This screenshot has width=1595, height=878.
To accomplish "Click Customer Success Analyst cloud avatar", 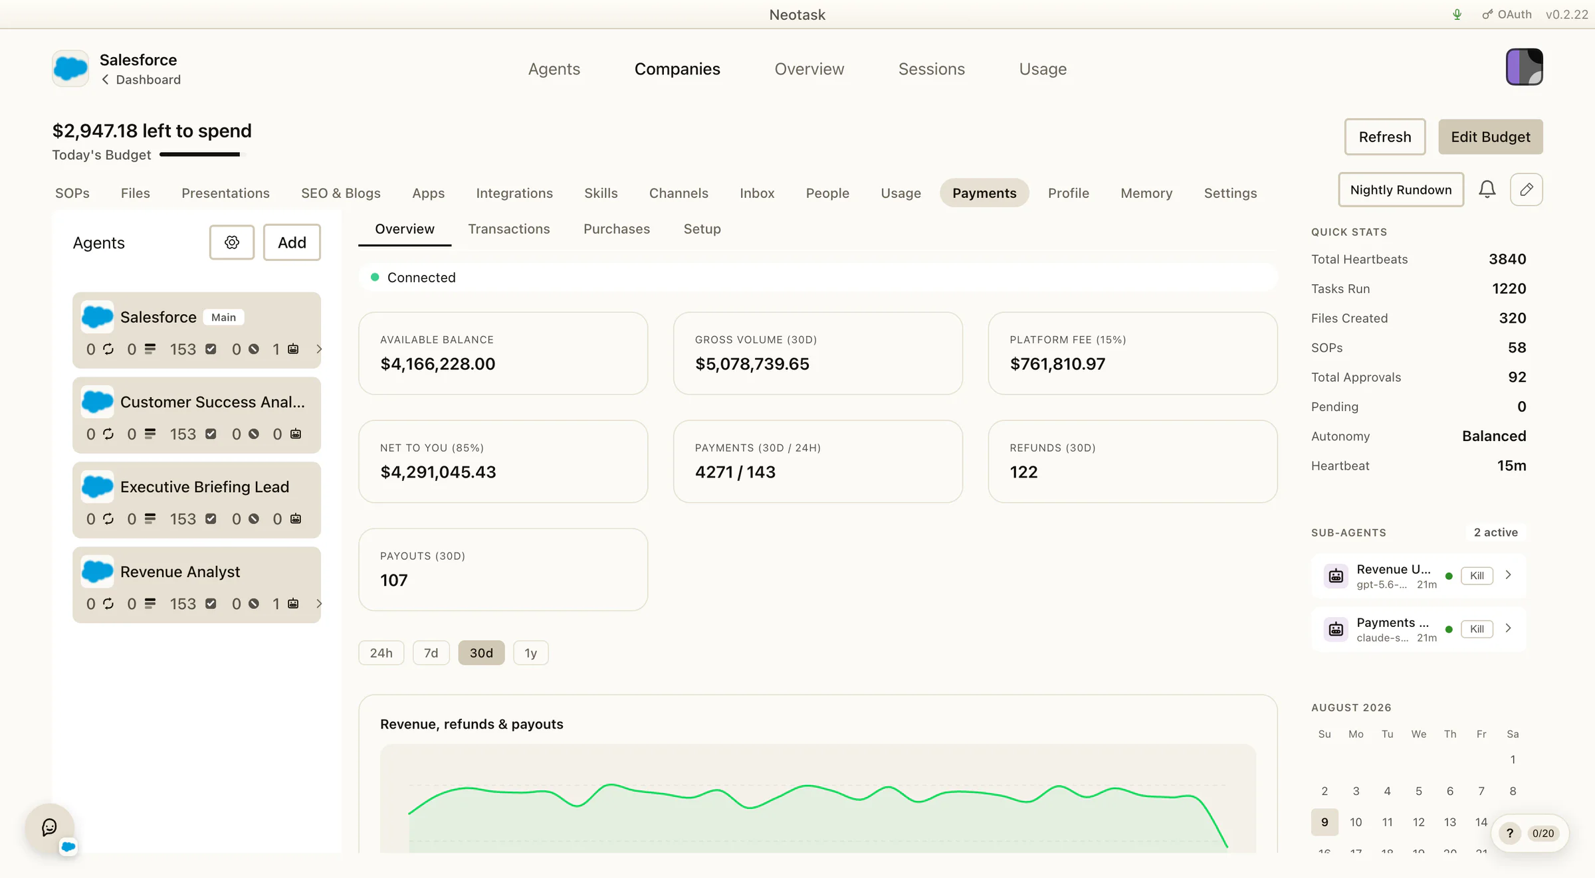I will click(x=98, y=402).
